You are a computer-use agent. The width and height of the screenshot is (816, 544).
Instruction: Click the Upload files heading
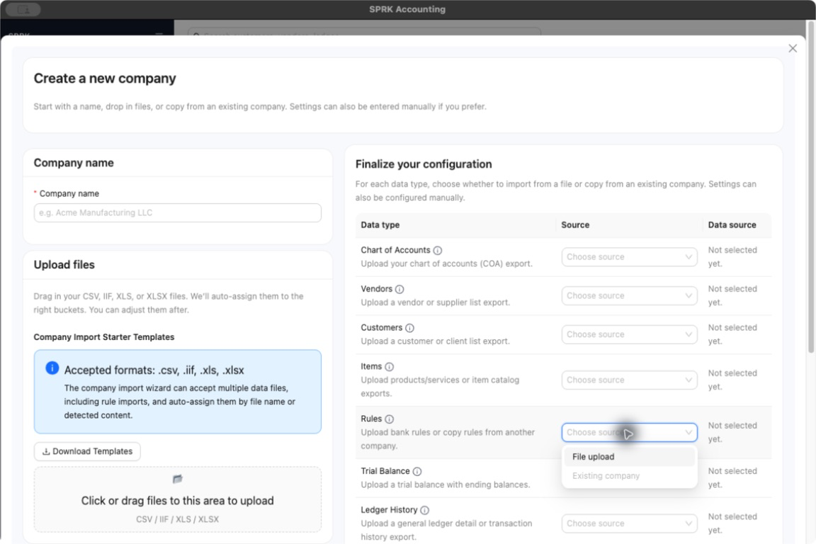coord(64,264)
